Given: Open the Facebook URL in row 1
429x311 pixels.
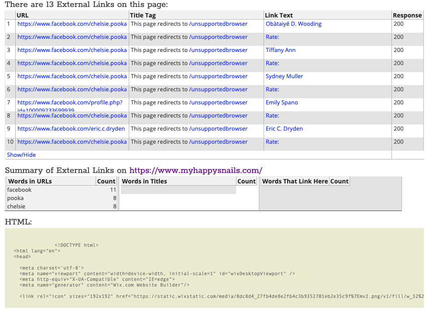Looking at the screenshot, I should tap(72, 24).
